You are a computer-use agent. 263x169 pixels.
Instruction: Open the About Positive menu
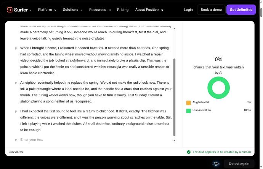click(147, 10)
